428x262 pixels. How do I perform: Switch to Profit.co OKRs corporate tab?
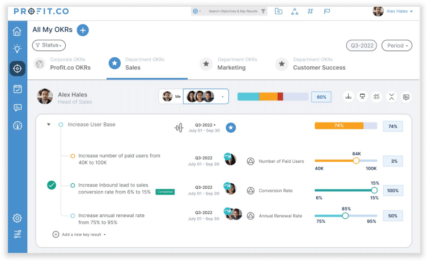click(62, 64)
